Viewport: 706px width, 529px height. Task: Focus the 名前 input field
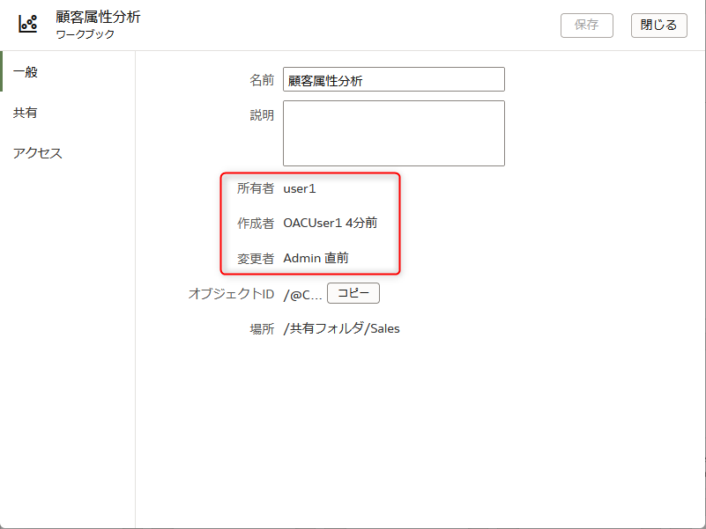click(x=393, y=79)
